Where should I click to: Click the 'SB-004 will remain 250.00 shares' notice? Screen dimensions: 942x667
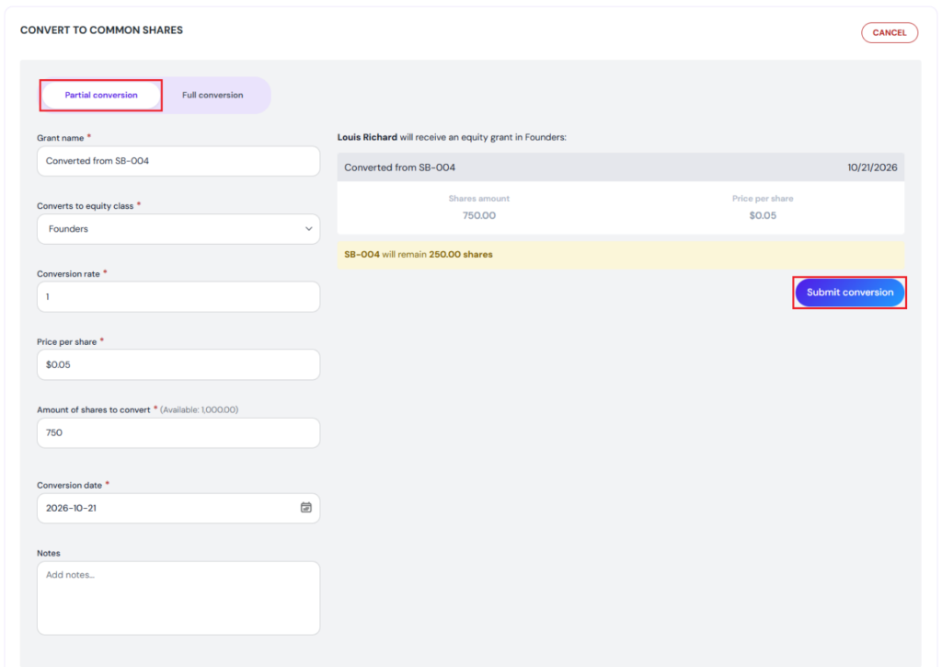coord(621,255)
